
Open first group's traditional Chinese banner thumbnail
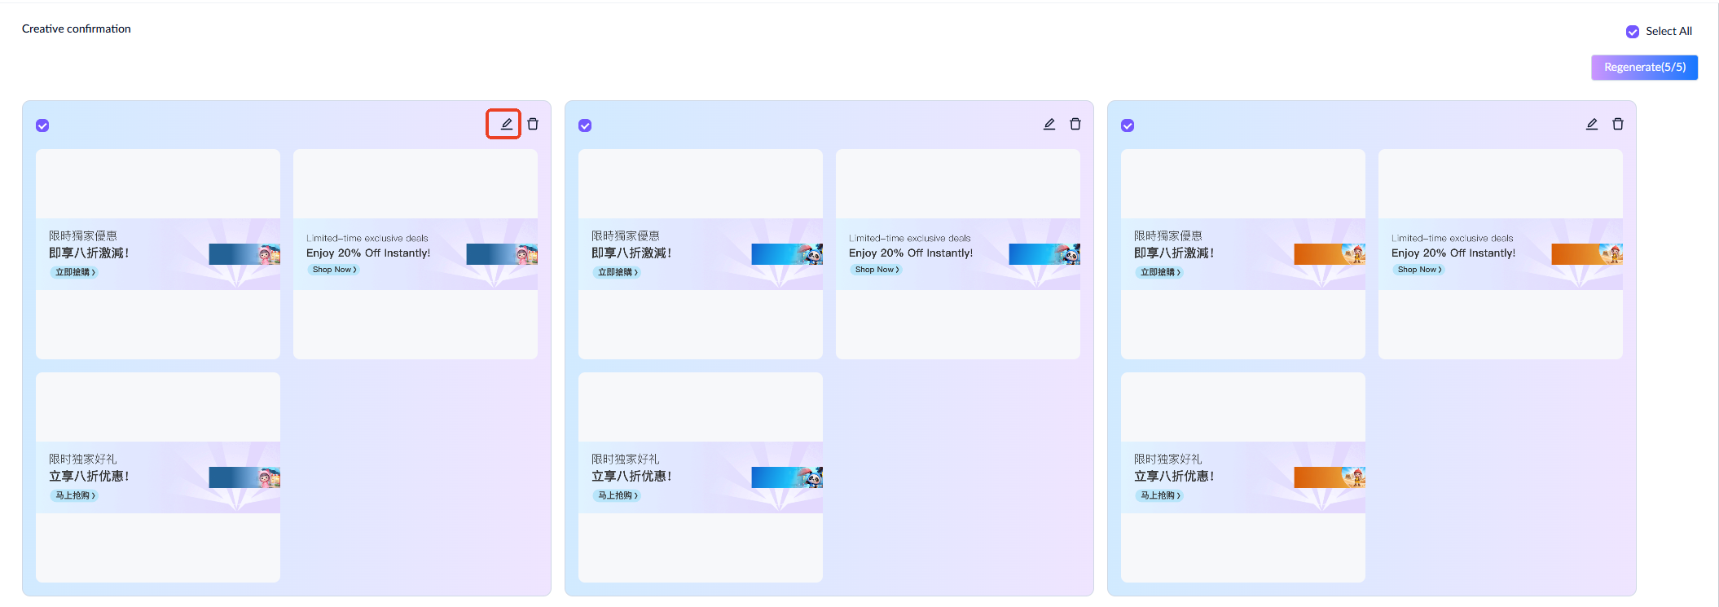(158, 253)
